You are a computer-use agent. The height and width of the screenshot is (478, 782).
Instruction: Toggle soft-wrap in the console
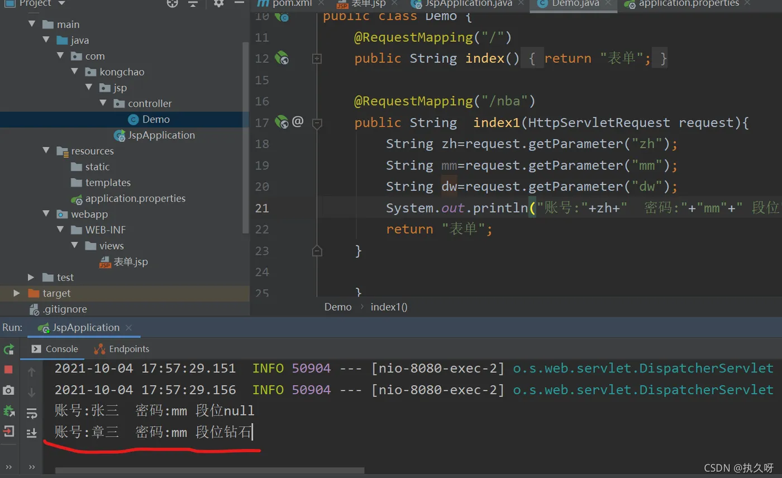32,413
